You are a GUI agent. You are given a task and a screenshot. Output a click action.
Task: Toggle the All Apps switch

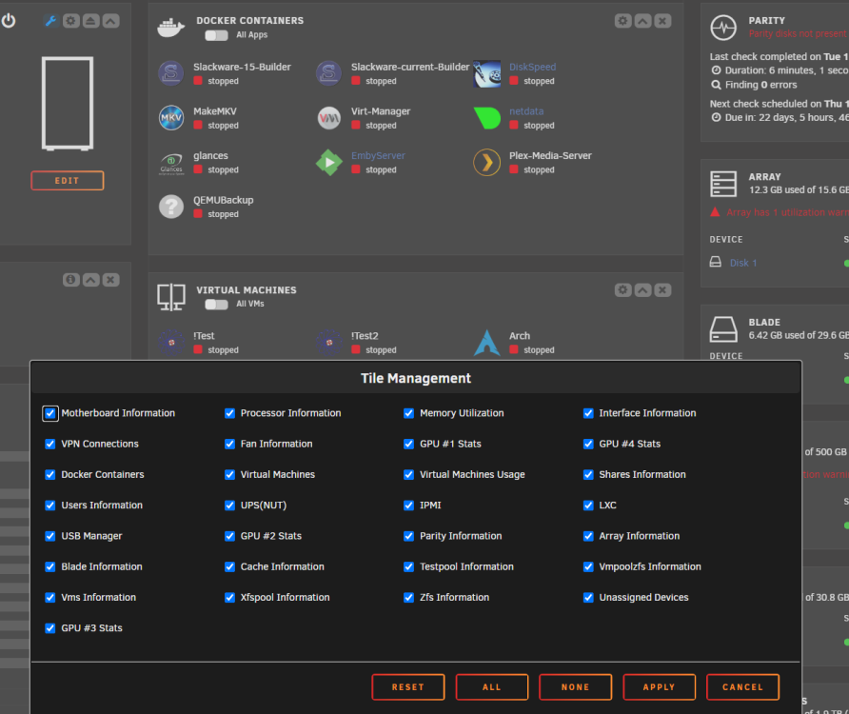pos(217,35)
